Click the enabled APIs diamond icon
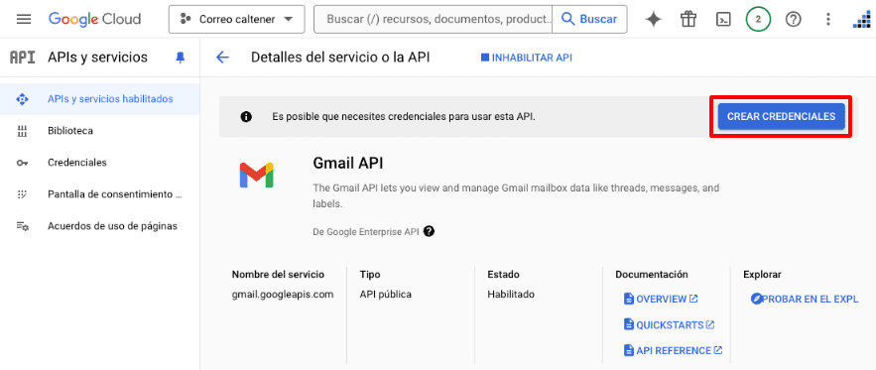 (23, 99)
